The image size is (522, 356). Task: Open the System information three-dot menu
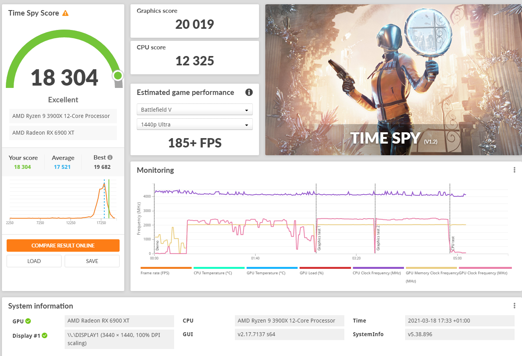(514, 306)
